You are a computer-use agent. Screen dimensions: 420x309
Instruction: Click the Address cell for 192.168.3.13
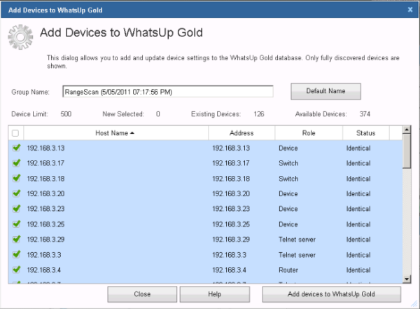pyautogui.click(x=231, y=148)
